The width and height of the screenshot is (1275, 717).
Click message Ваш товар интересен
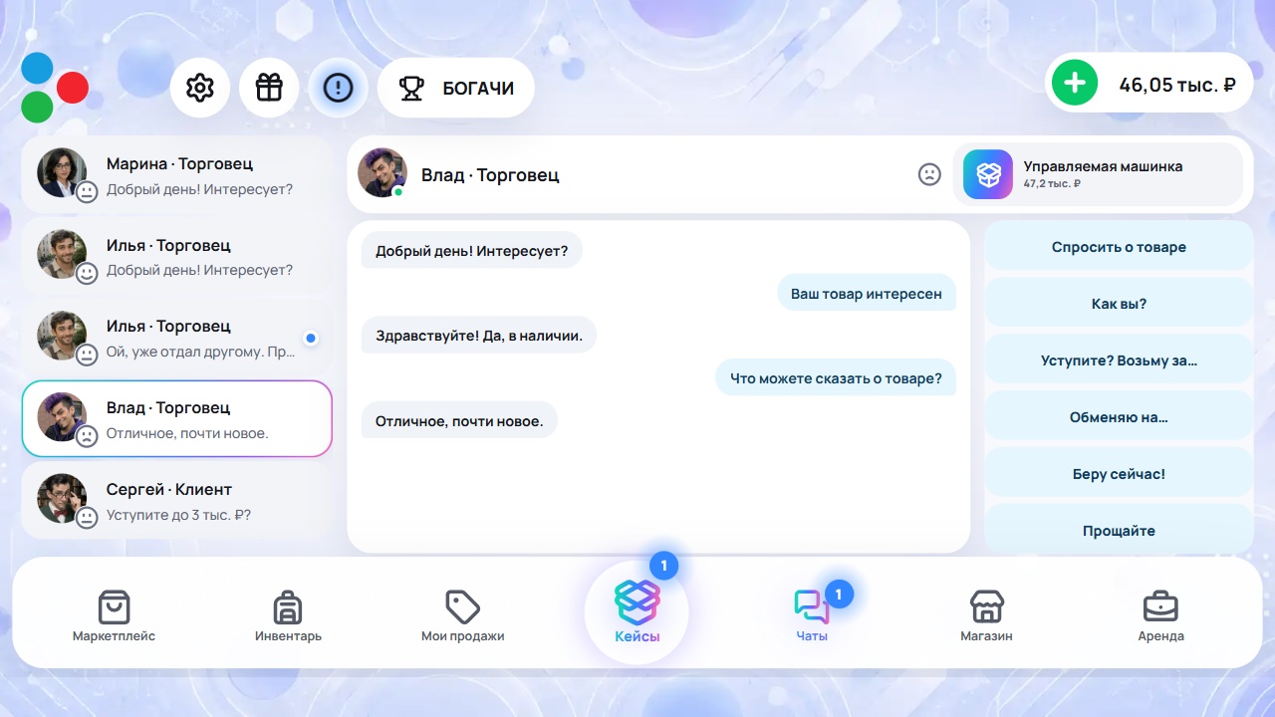867,294
